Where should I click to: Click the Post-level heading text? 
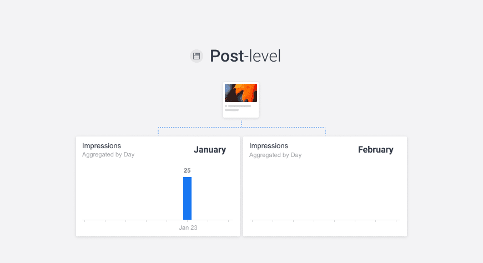pyautogui.click(x=245, y=56)
